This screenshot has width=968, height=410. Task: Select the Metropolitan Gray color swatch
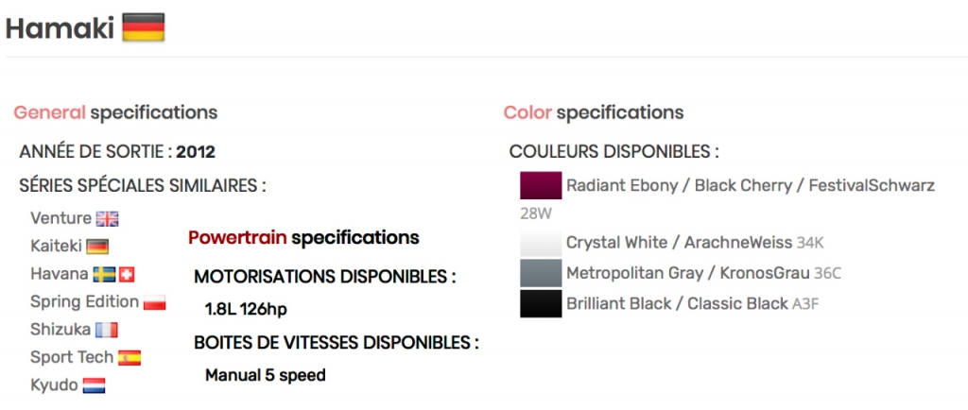click(541, 273)
